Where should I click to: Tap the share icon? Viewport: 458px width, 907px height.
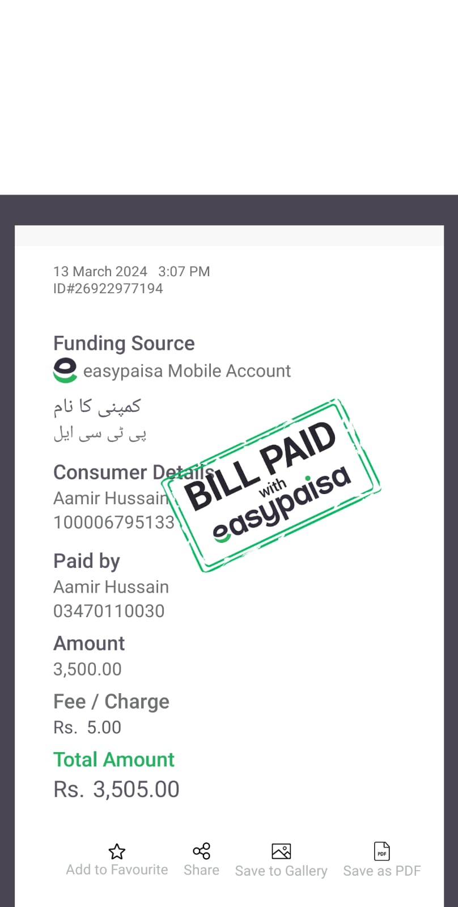coord(201,851)
